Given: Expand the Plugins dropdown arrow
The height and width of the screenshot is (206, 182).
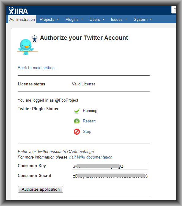Looking at the screenshot, I should pyautogui.click(x=82, y=19).
